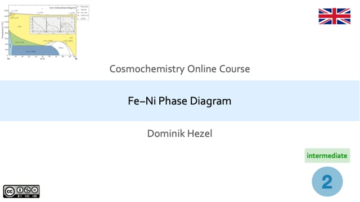Click the no-derivatives (ND) equals-sign icon

(35, 190)
